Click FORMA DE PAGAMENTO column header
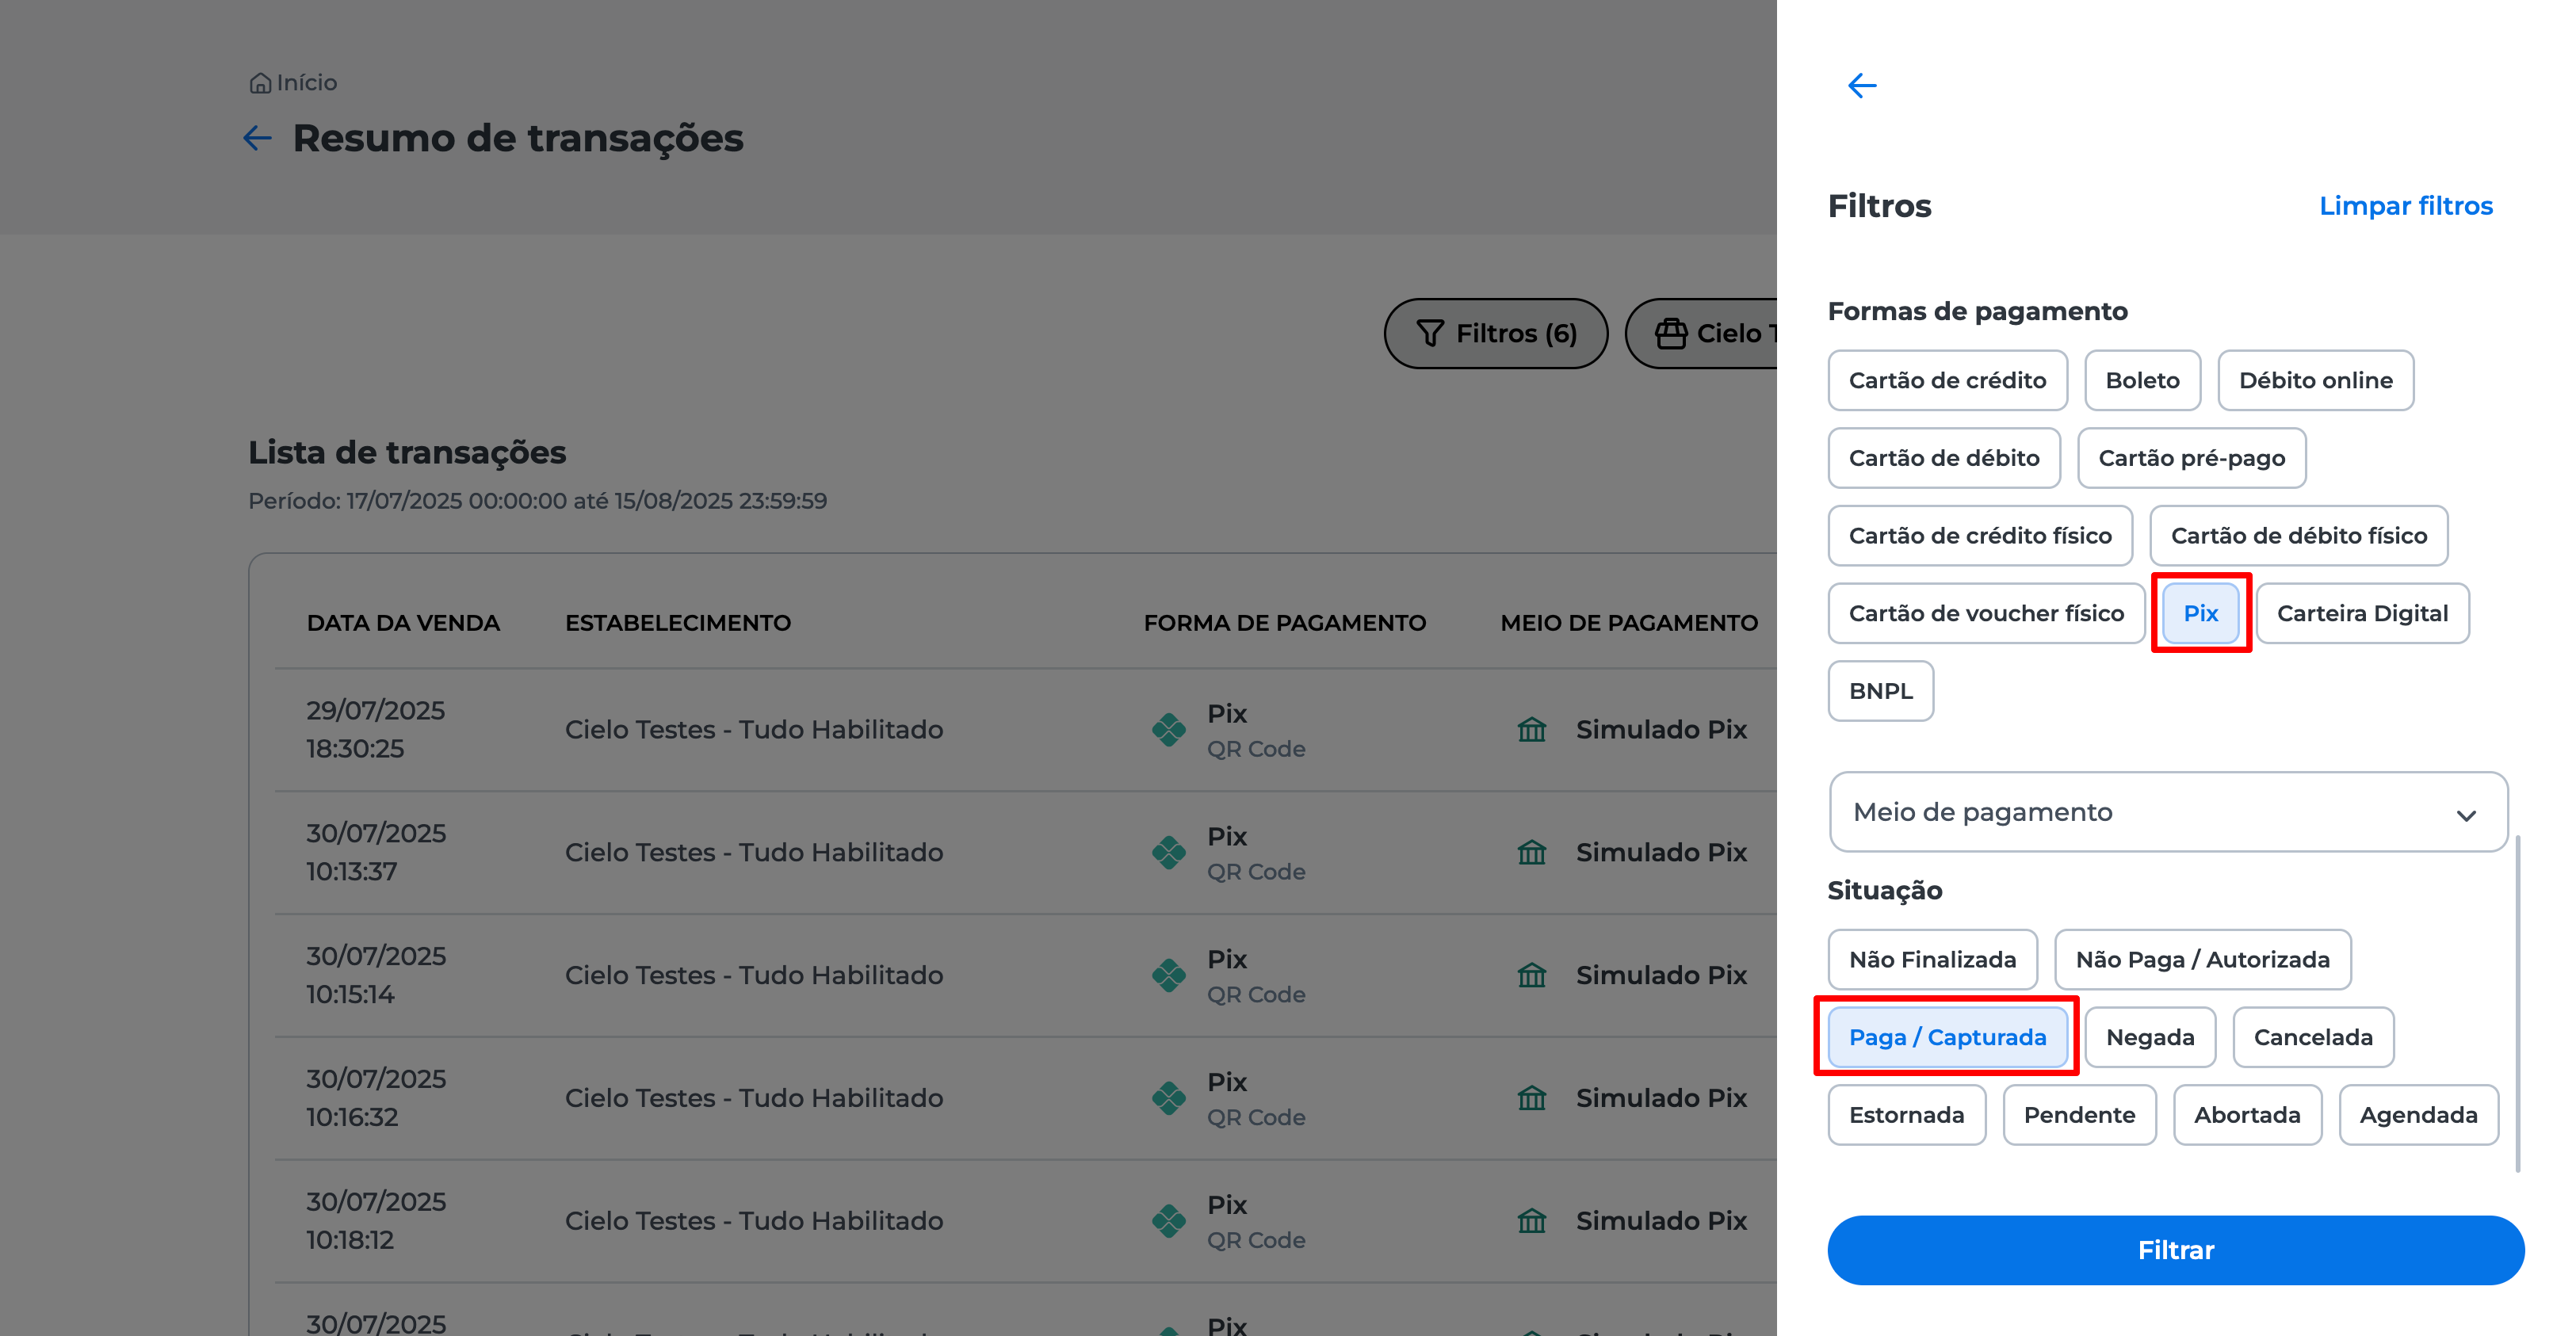The width and height of the screenshot is (2576, 1336). pos(1284,623)
